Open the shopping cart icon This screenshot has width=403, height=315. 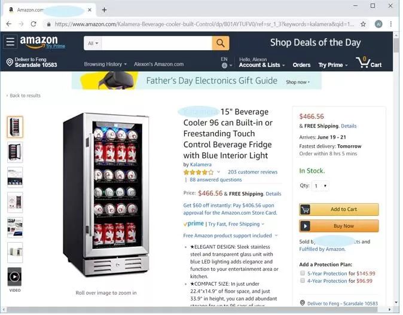[x=368, y=62]
